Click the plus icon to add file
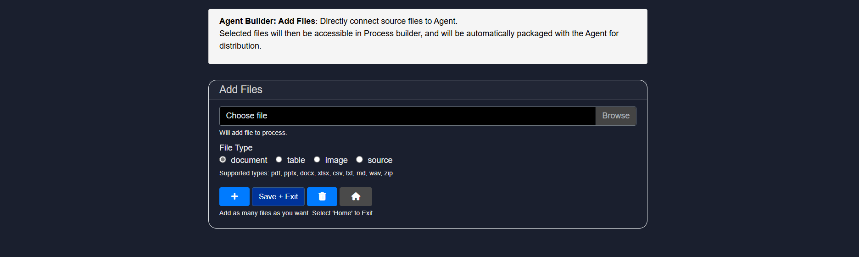 [x=234, y=196]
